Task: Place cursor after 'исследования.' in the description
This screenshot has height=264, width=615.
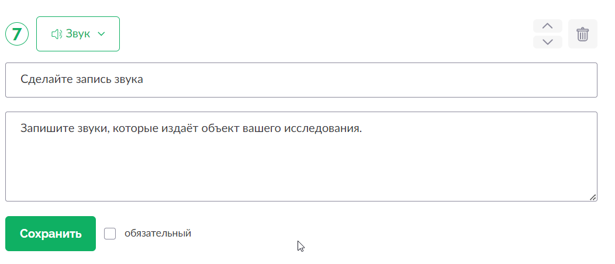Action: [362, 128]
